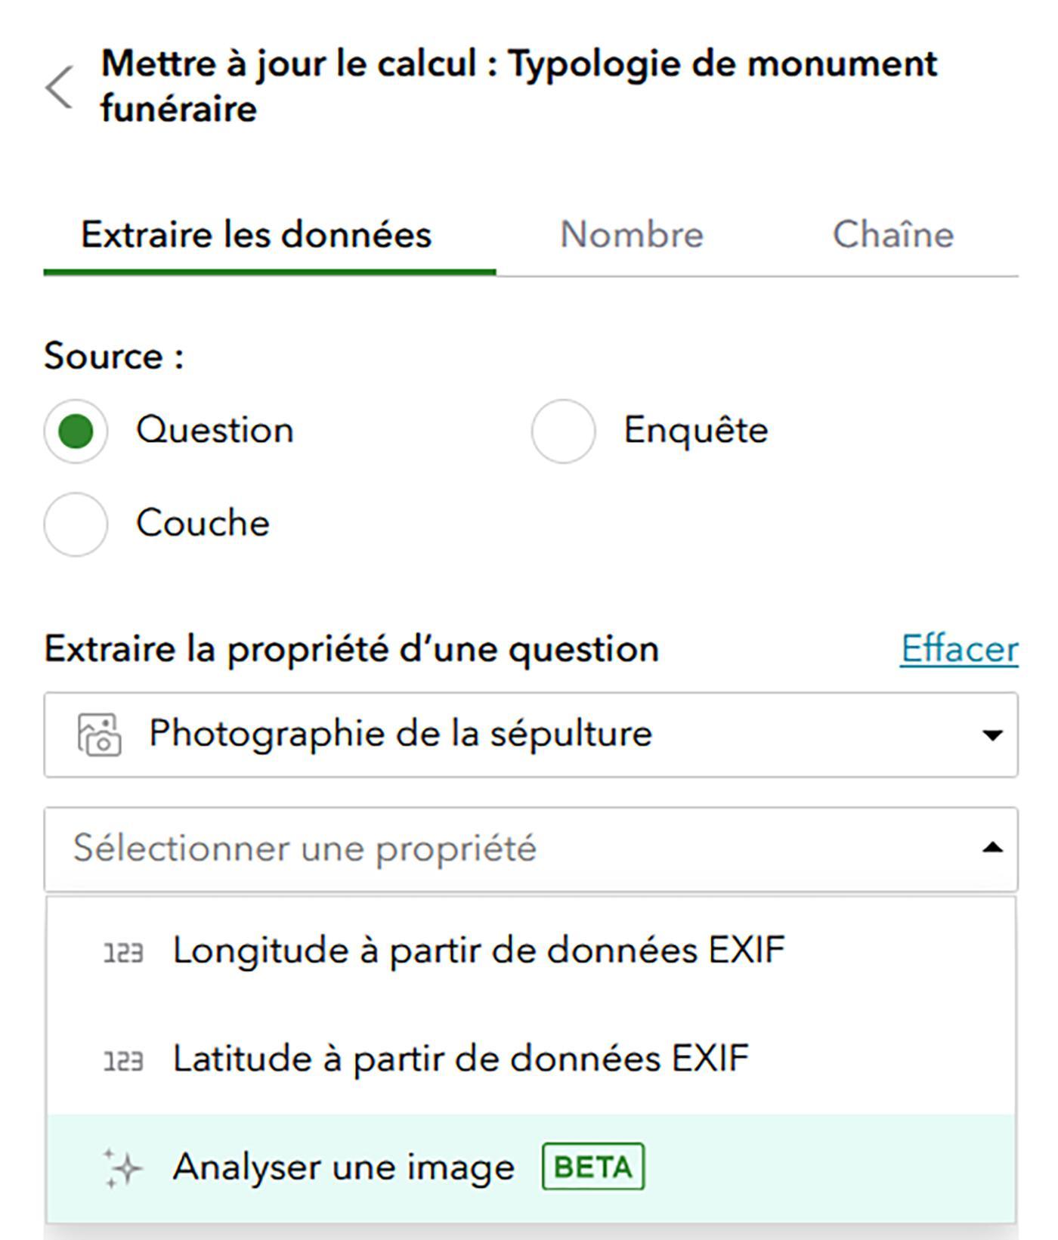Click the 123 numeric icon beside Longitude
Viewport: 1058px width, 1240px height.
[123, 953]
